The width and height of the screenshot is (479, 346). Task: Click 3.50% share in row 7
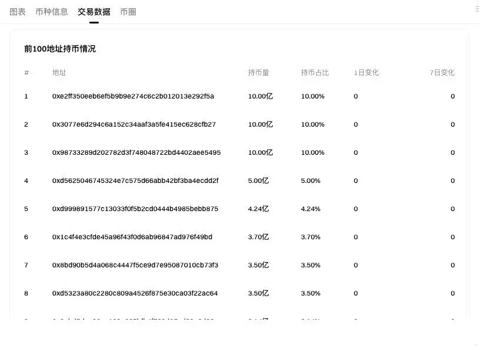click(311, 265)
